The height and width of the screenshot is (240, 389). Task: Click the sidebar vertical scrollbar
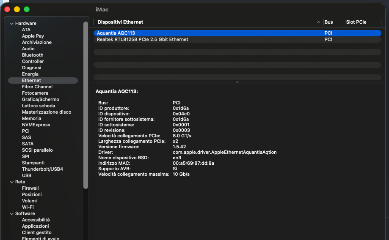tap(86, 106)
